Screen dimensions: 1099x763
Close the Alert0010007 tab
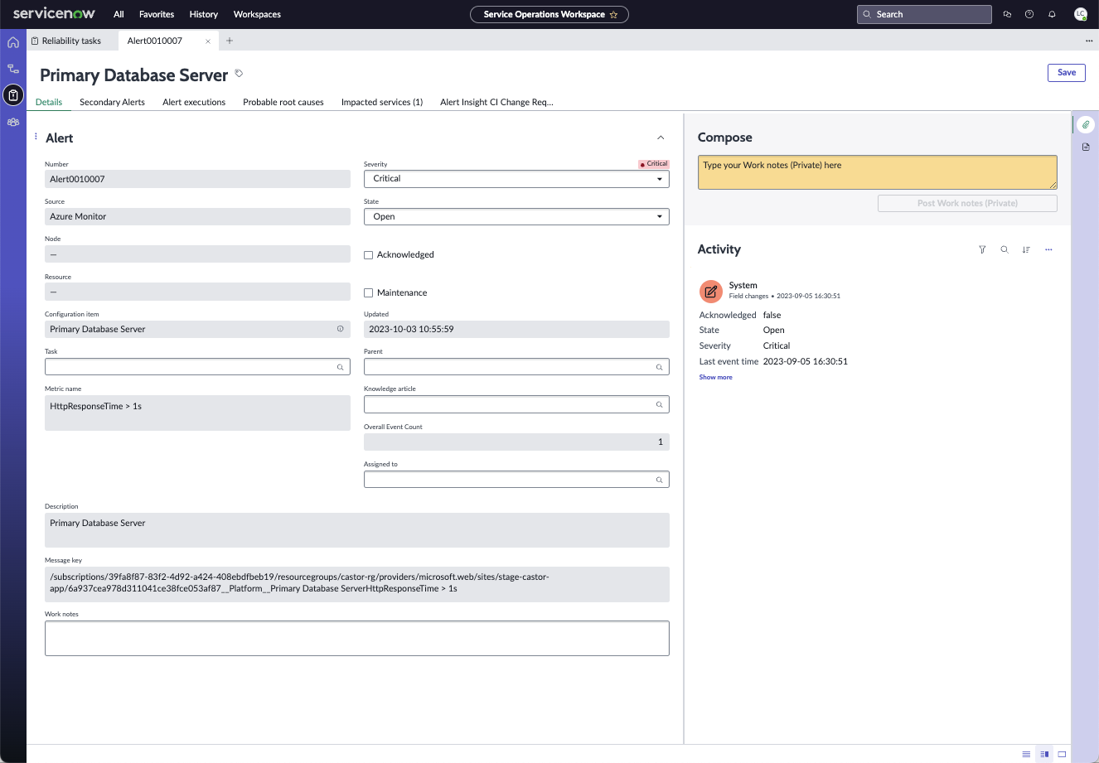coord(208,41)
